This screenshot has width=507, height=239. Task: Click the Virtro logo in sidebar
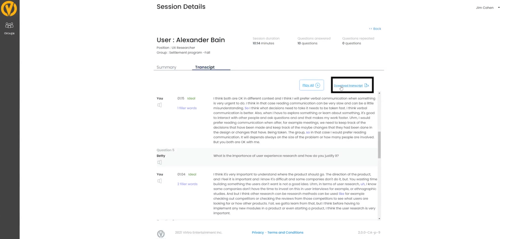[9, 8]
